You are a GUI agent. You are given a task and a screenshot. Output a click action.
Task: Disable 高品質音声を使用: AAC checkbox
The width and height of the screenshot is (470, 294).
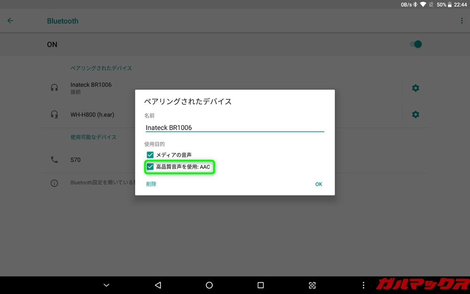click(150, 167)
